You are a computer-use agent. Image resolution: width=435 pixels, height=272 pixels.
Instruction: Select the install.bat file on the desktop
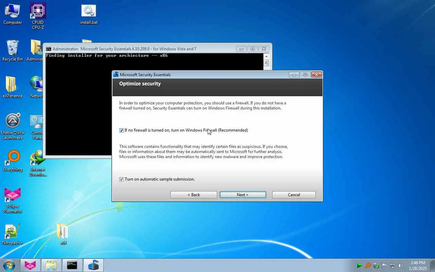click(x=89, y=14)
